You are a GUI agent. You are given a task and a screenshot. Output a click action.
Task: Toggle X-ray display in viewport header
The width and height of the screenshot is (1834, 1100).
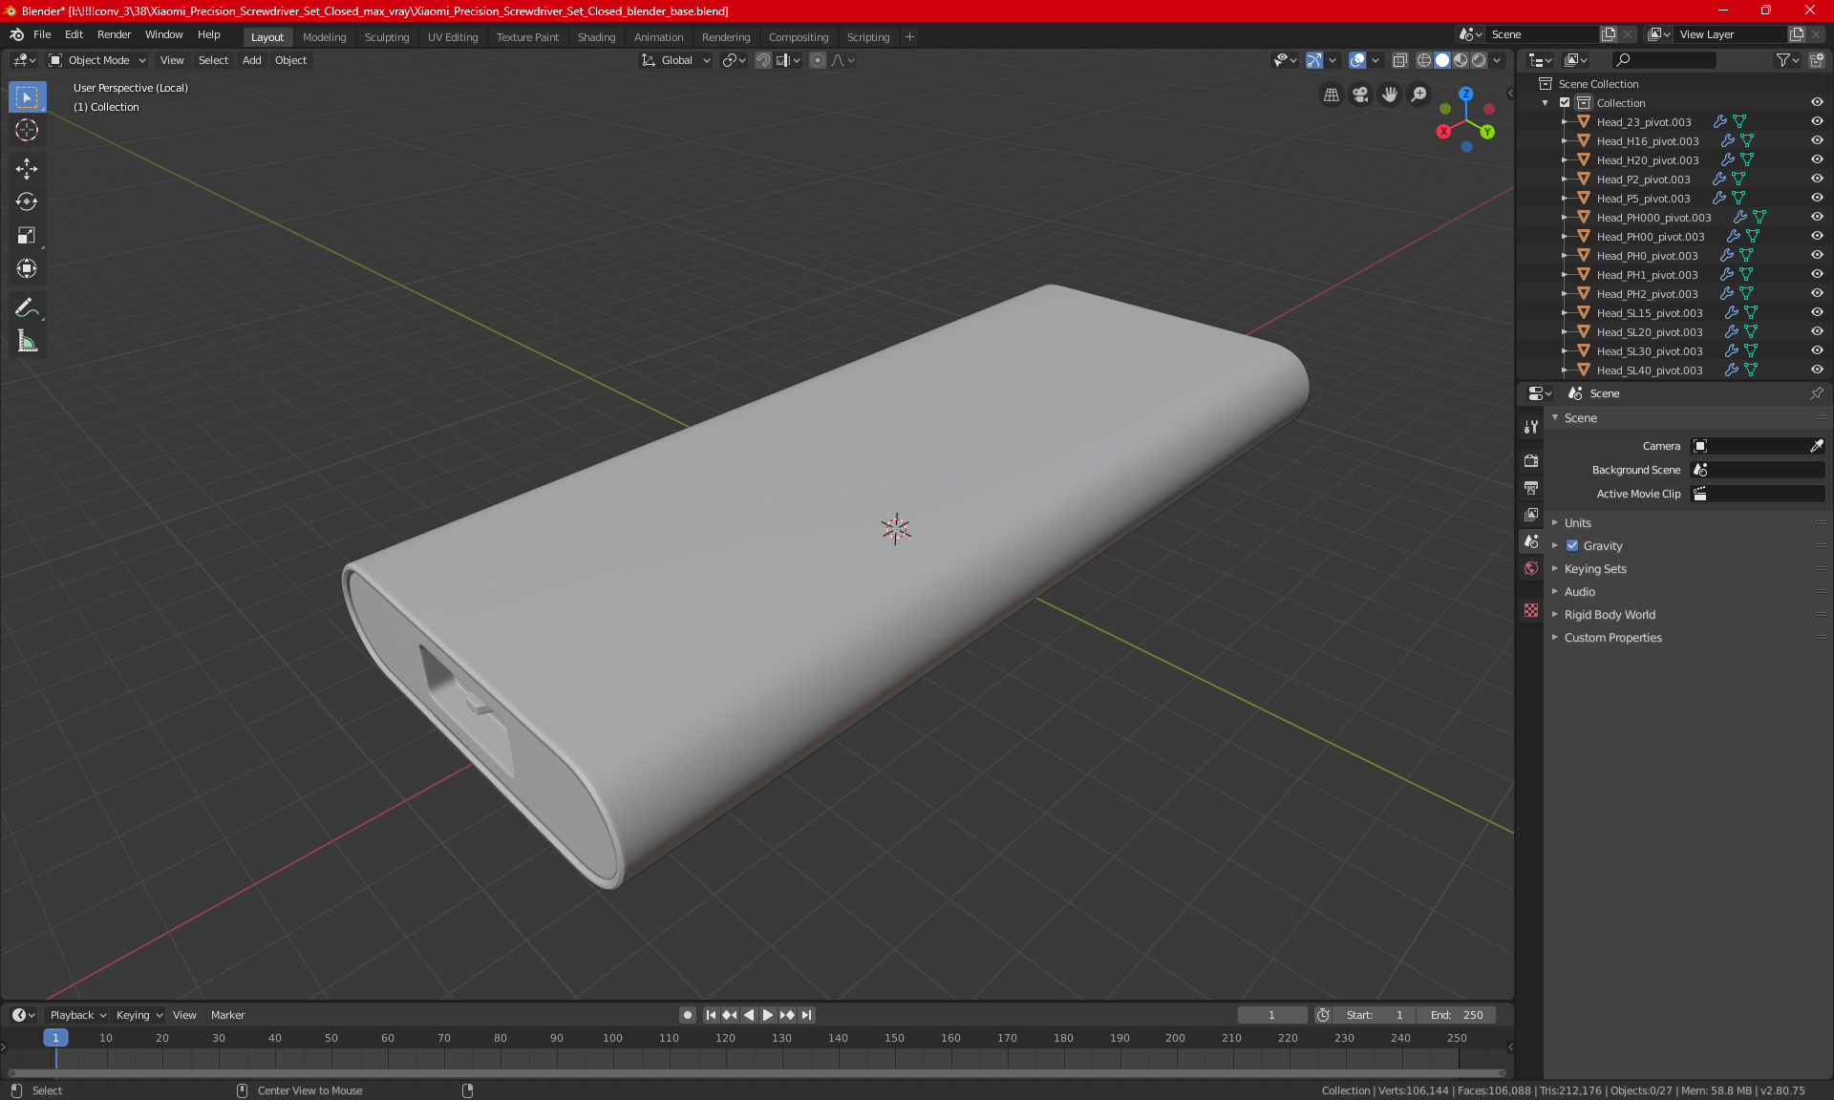(x=1399, y=60)
